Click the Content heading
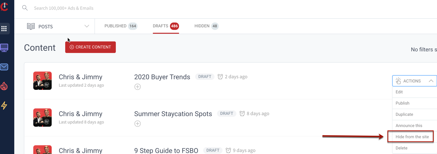 40,47
